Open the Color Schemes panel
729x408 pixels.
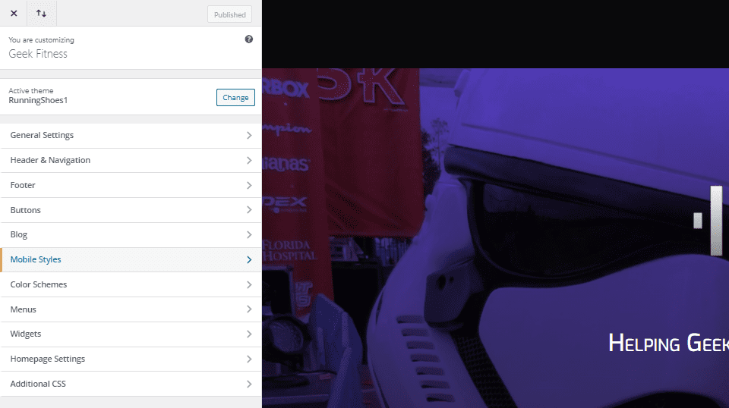pos(131,284)
